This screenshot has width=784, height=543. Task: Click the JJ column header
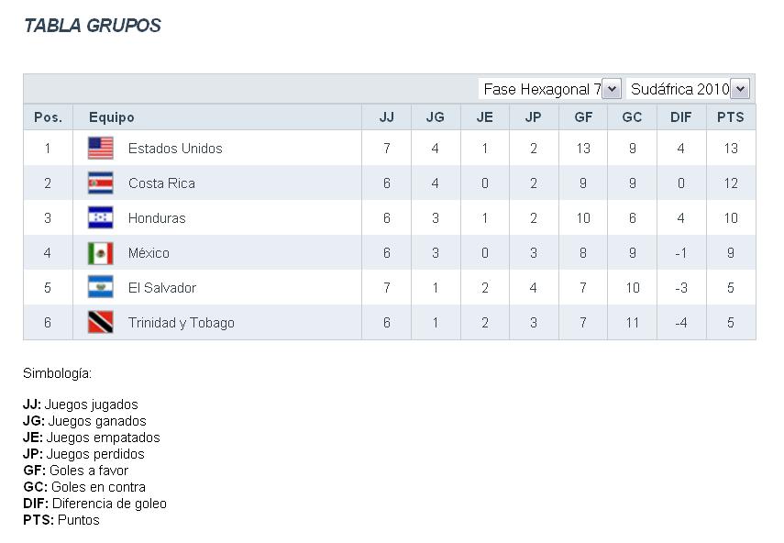tap(386, 117)
